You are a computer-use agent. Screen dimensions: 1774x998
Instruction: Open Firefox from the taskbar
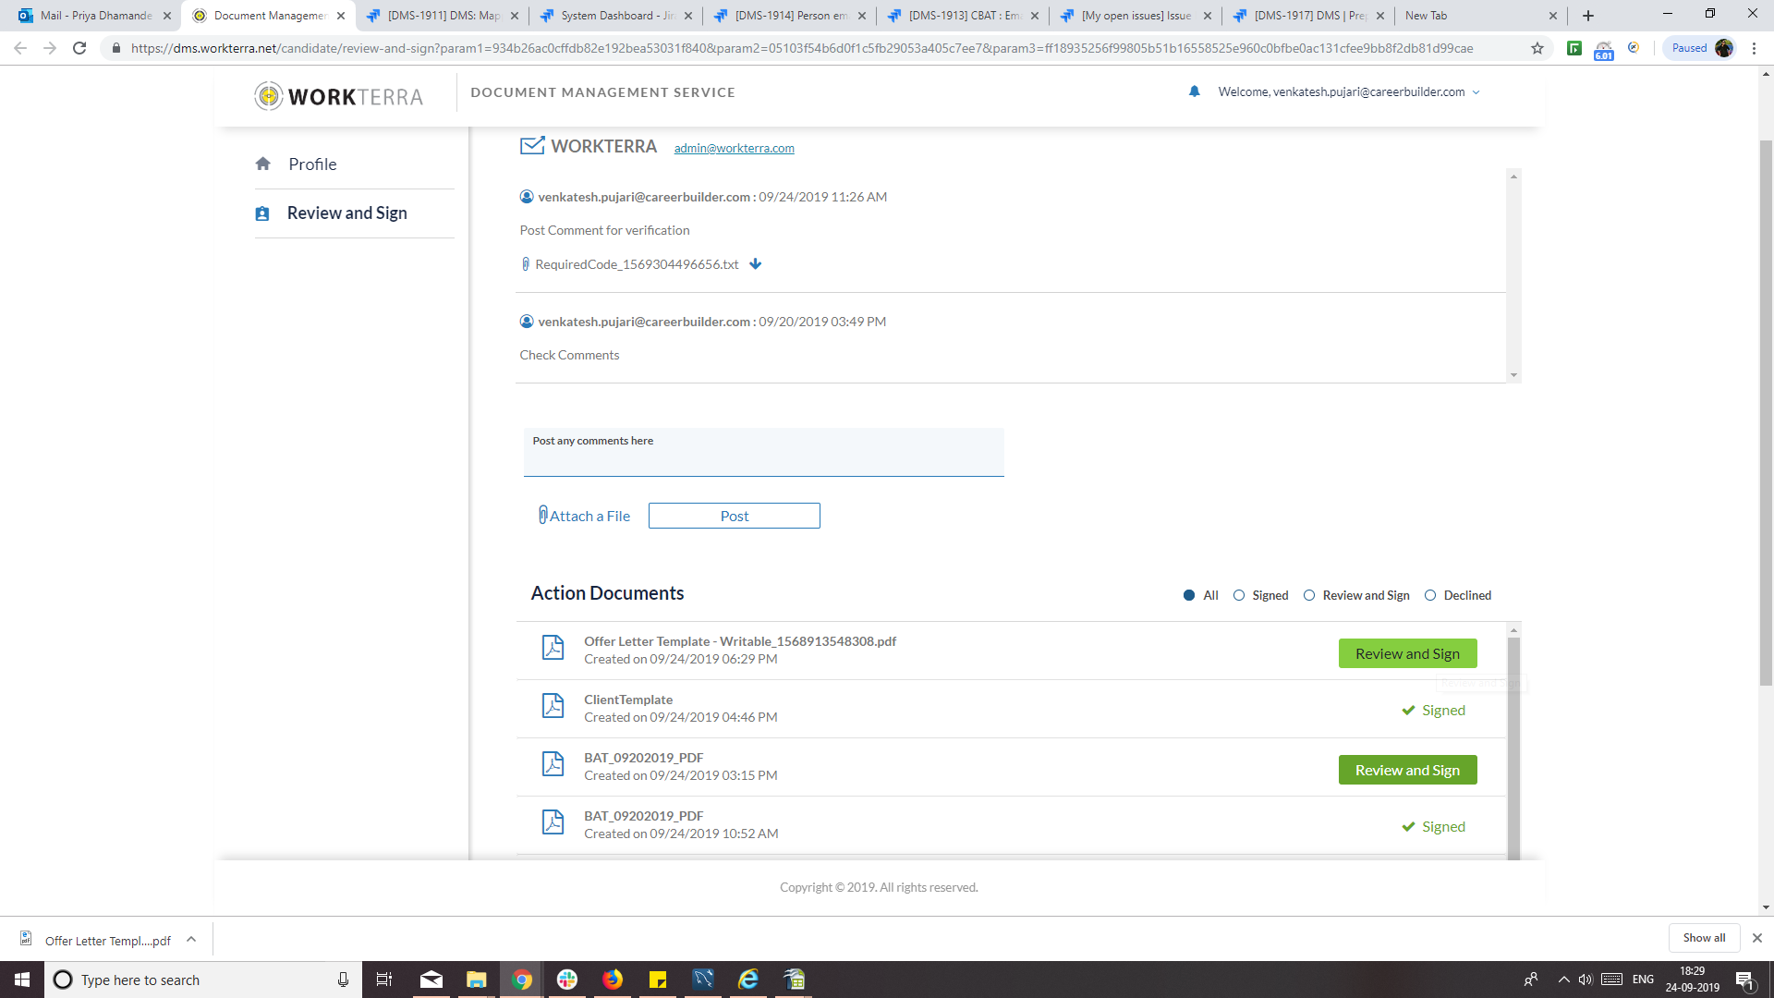tap(613, 980)
